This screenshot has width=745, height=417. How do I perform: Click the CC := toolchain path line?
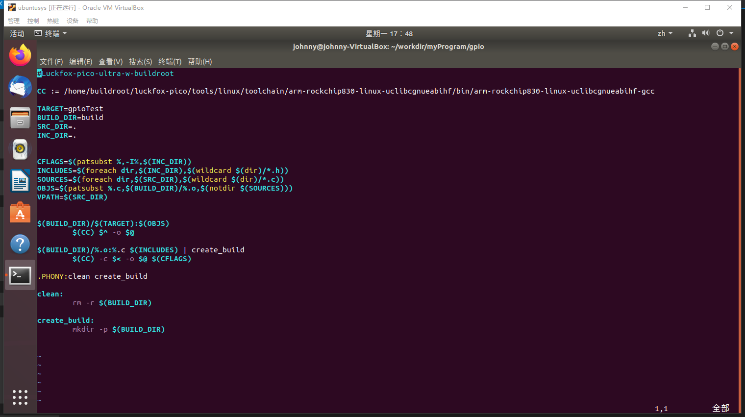(346, 91)
